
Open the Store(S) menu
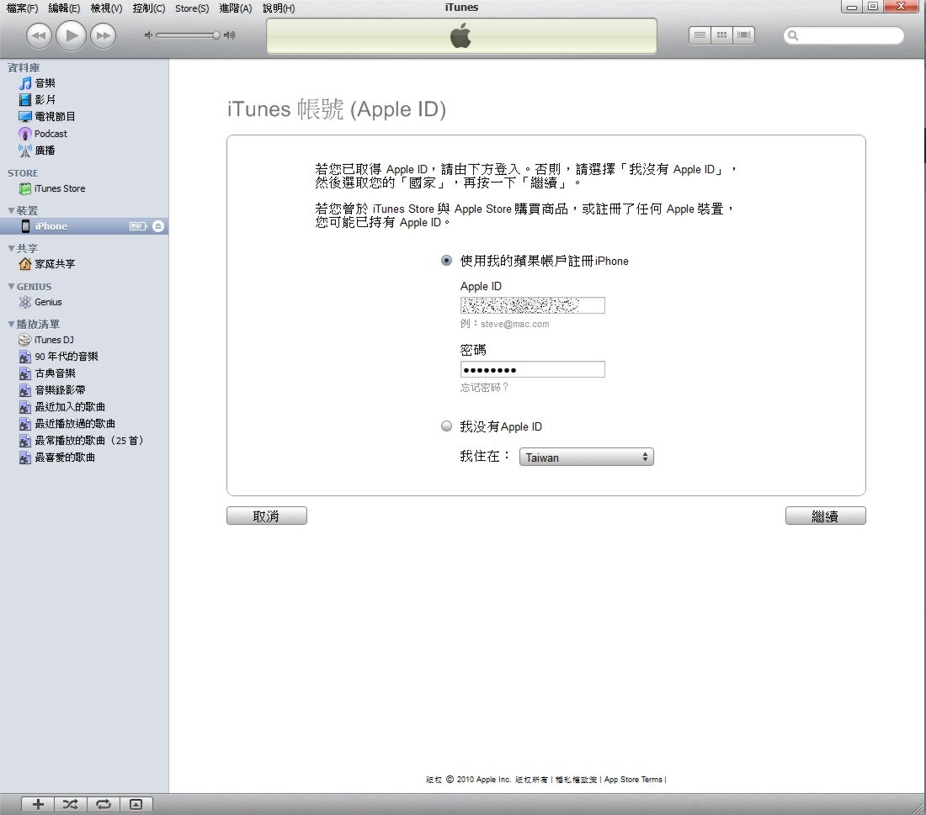(192, 8)
